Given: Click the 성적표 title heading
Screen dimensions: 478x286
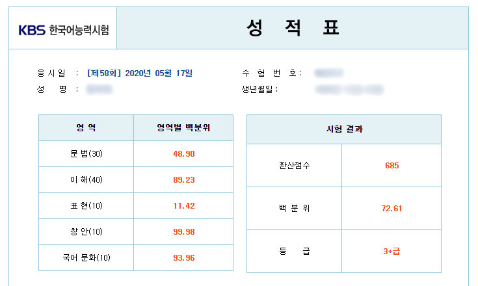Looking at the screenshot, I should tap(293, 28).
